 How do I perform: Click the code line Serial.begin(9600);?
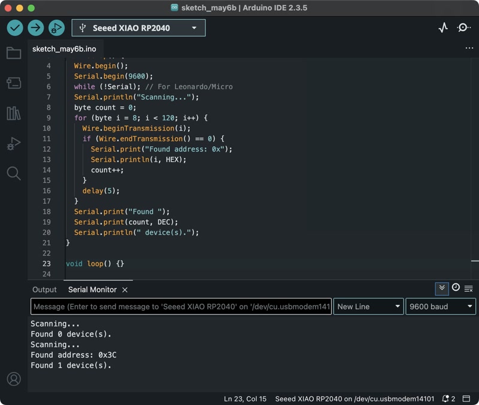(x=113, y=76)
